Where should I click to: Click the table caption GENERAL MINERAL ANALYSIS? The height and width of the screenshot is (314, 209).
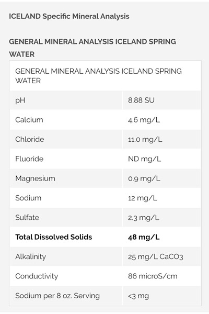pos(98,76)
